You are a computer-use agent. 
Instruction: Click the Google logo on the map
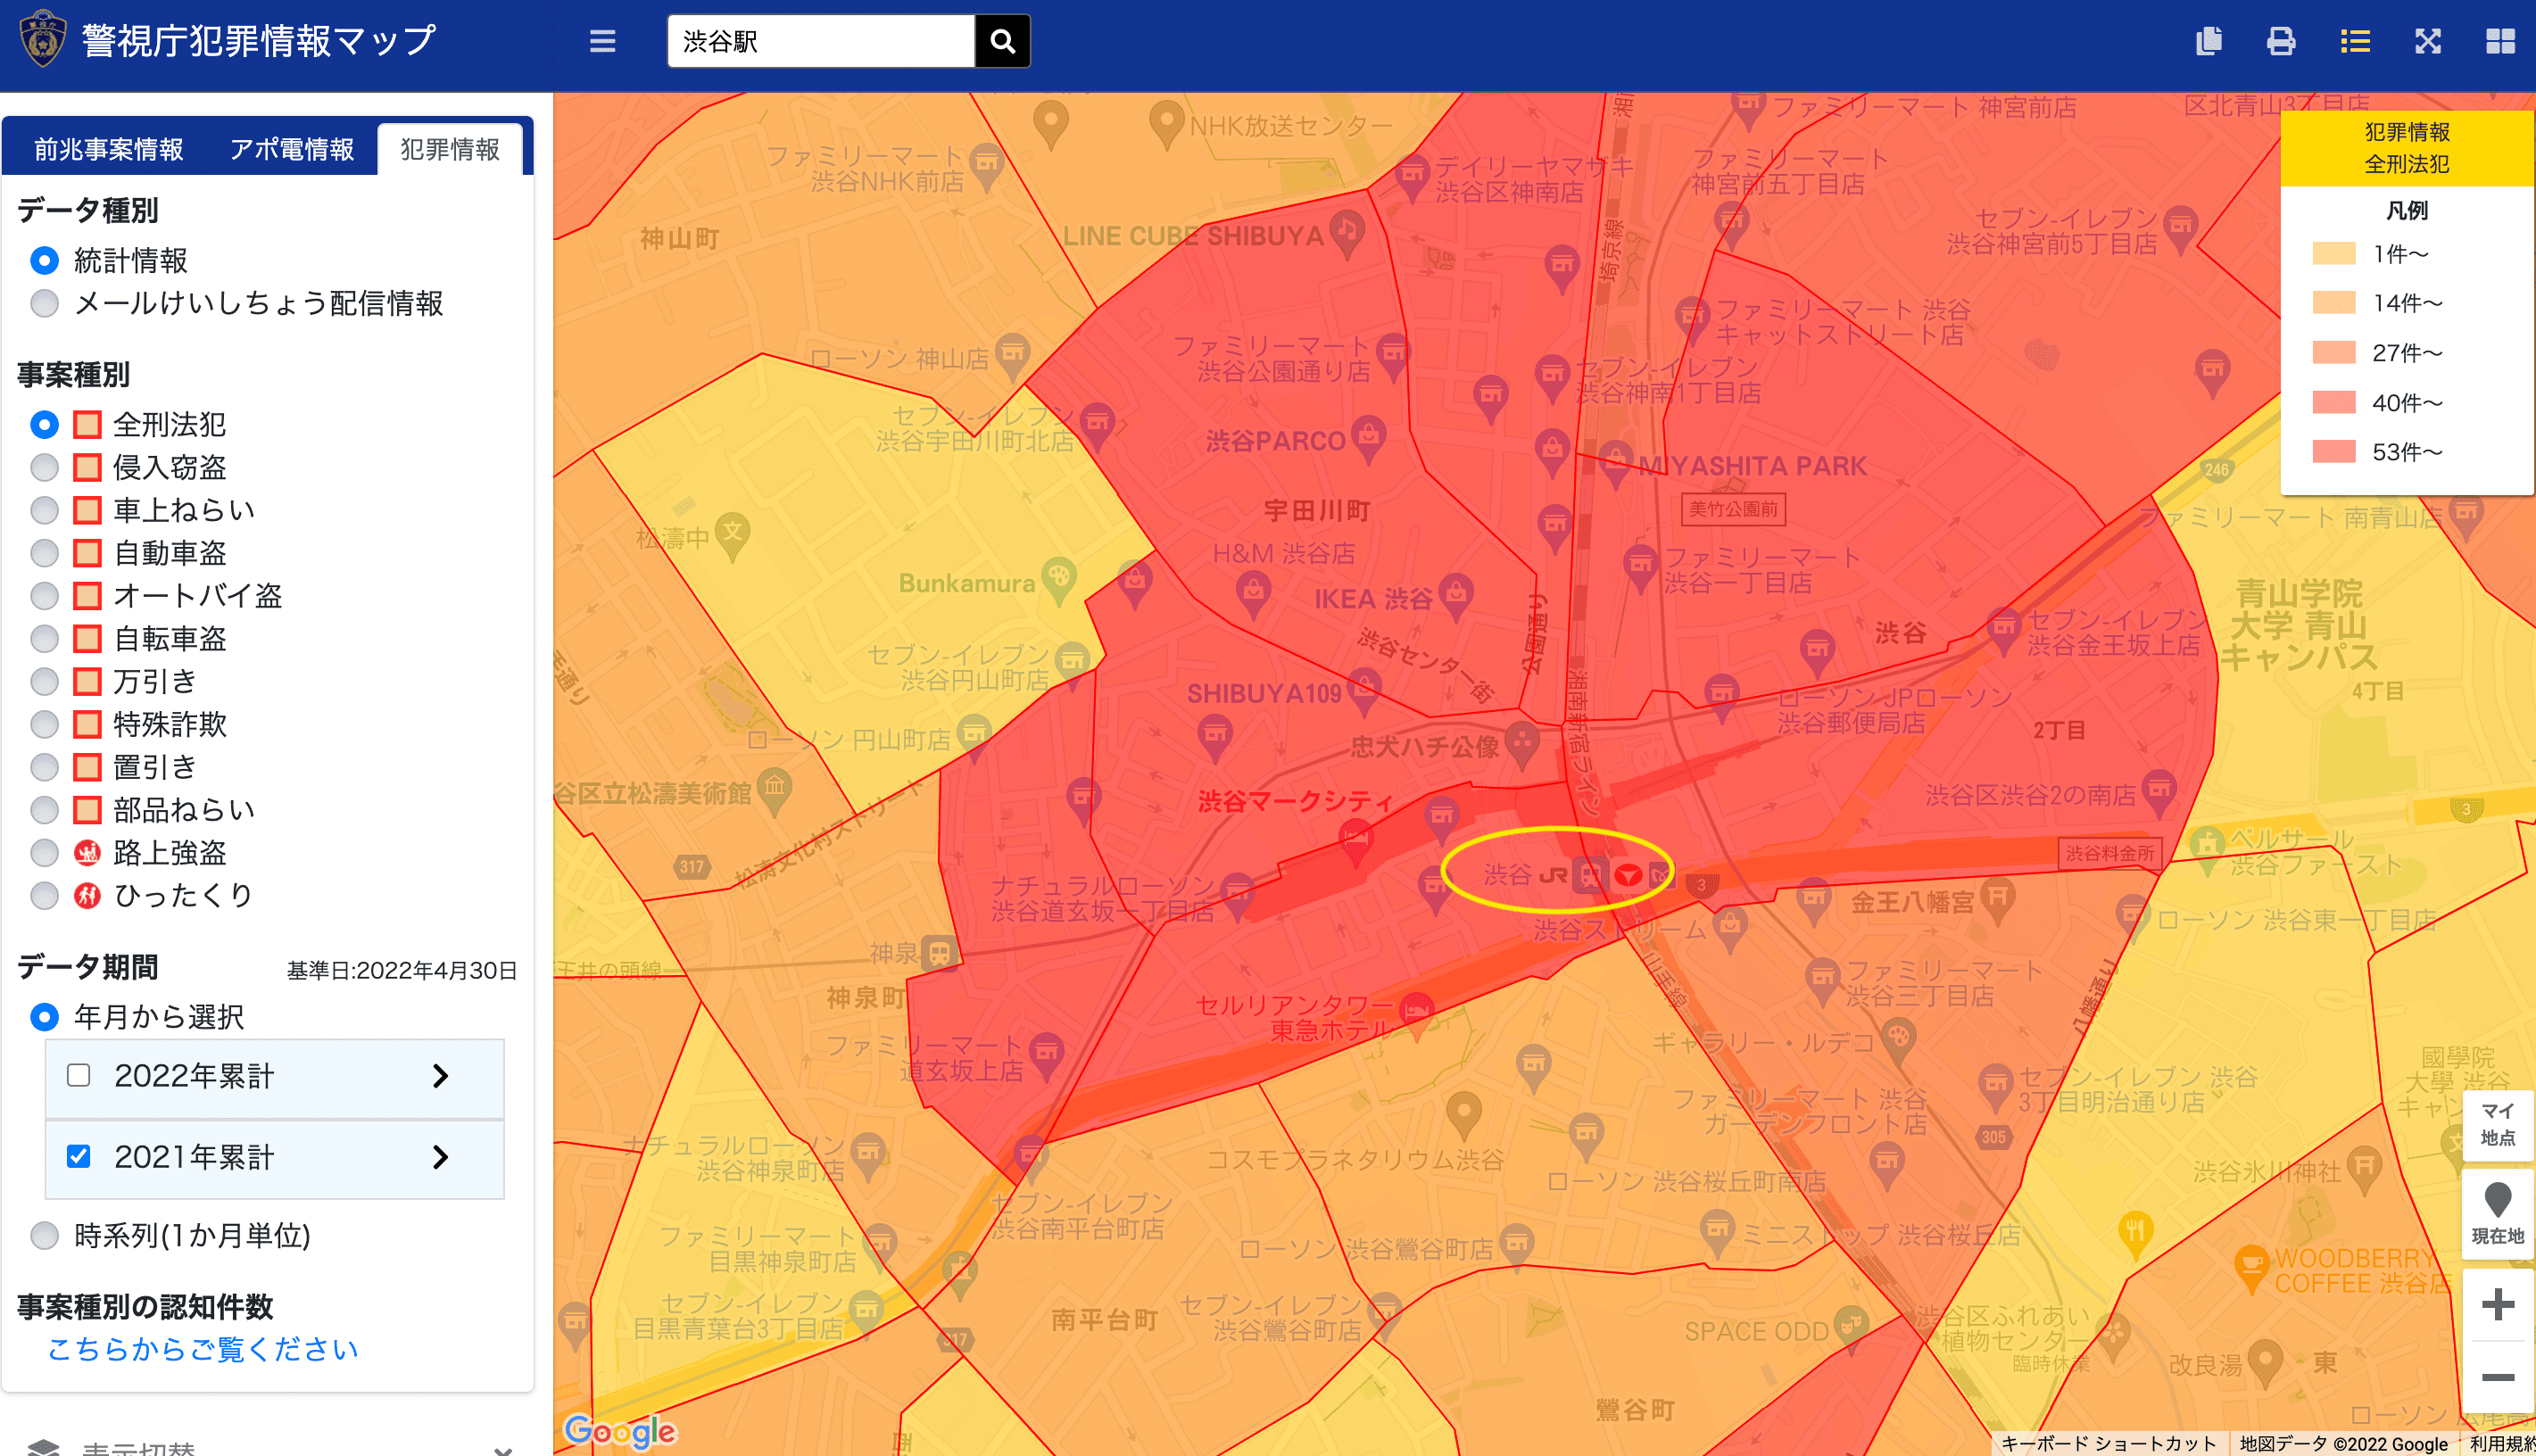click(620, 1431)
